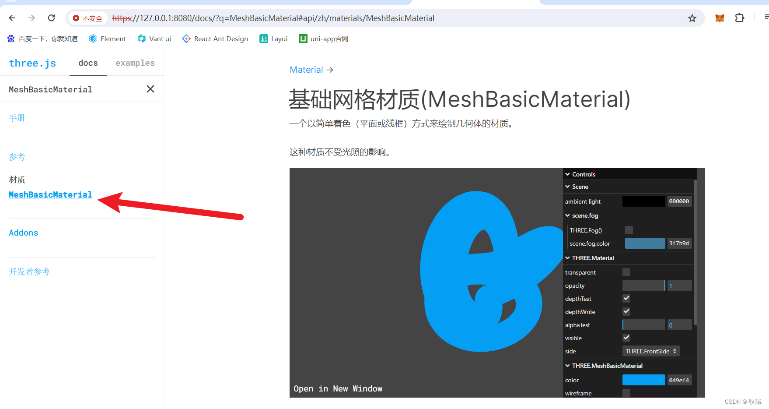The image size is (769, 409).
Task: Click the controls panel scrollbar
Action: click(696, 252)
